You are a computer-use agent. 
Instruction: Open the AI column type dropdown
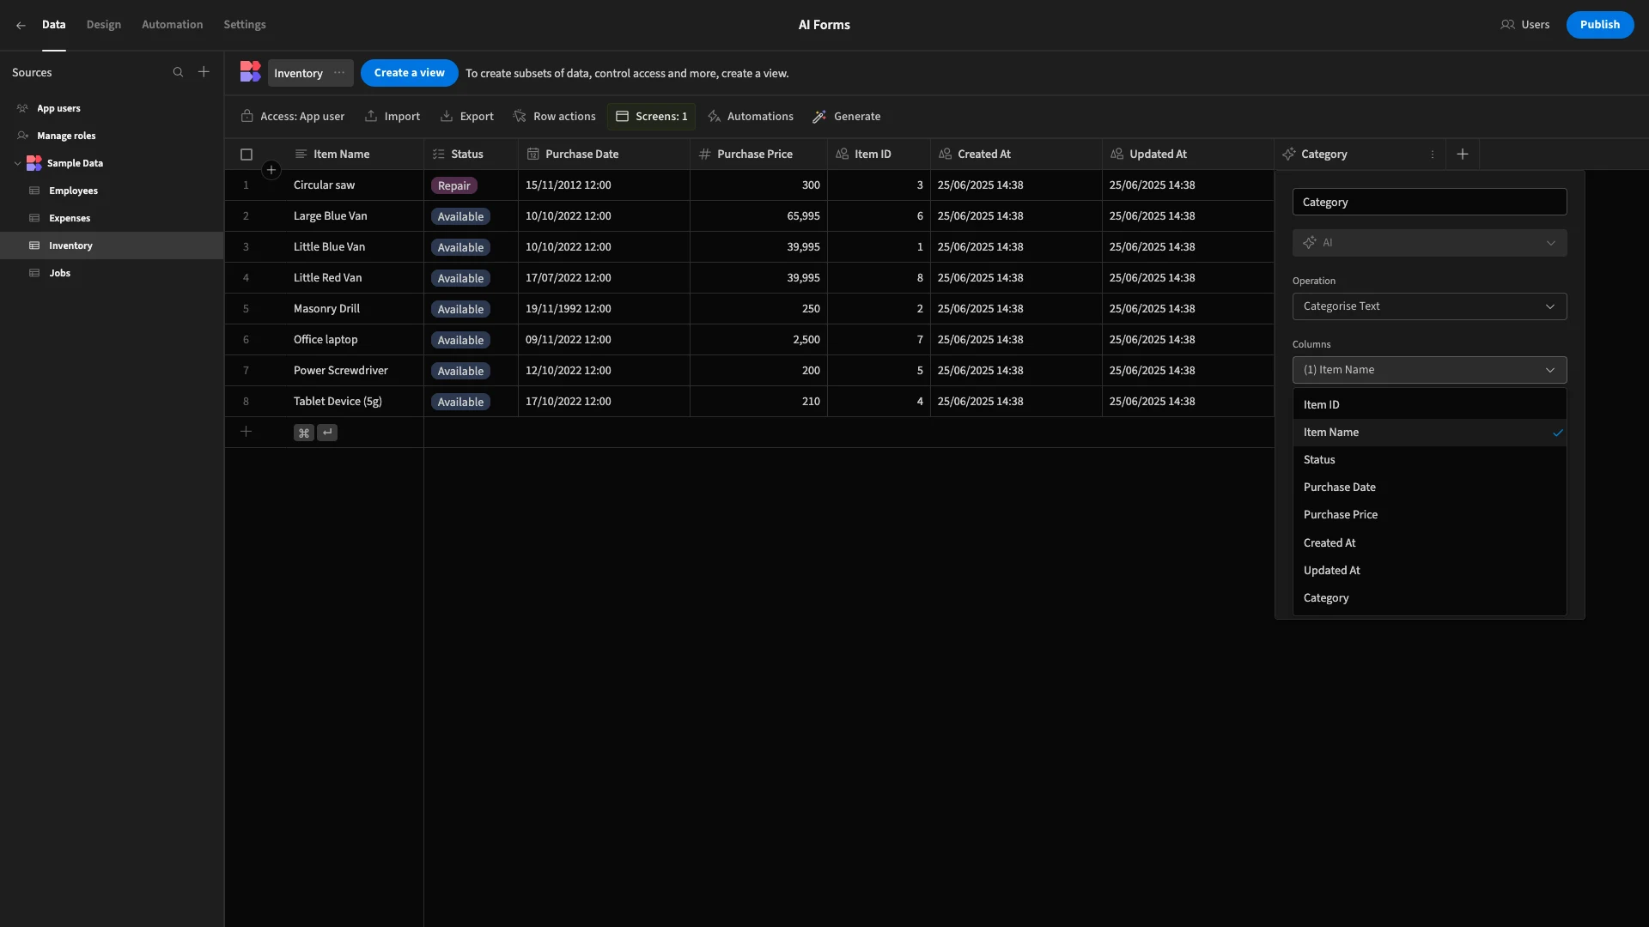pos(1429,243)
